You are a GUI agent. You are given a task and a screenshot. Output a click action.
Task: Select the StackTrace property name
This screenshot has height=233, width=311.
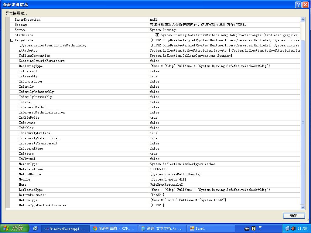[x=24, y=35]
